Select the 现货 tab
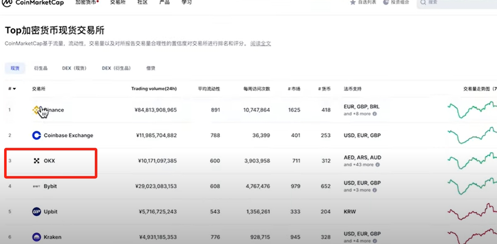497x244 pixels. (x=15, y=68)
